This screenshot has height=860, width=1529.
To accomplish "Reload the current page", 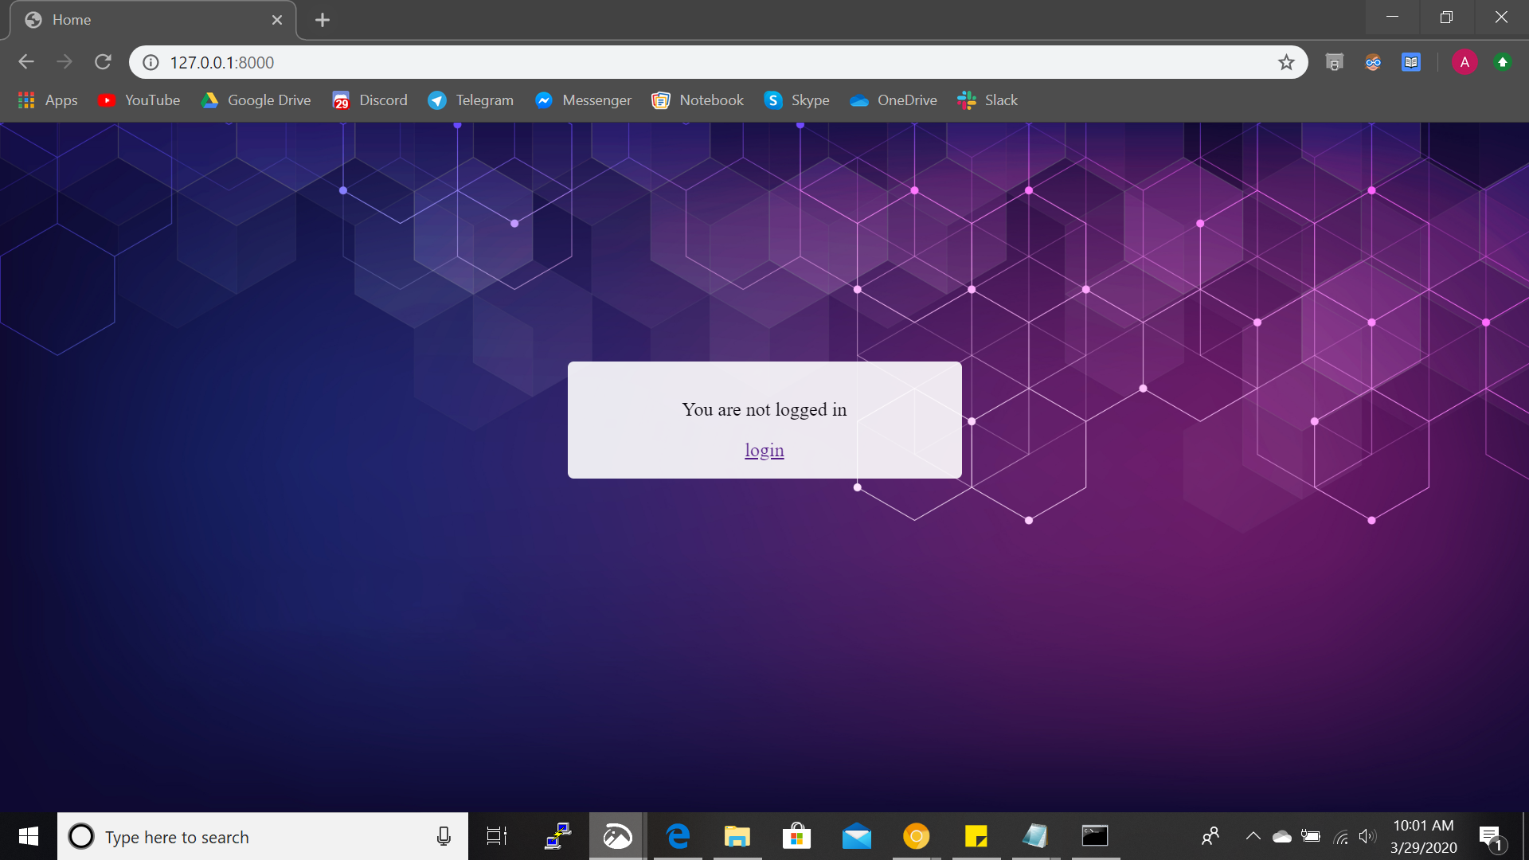I will click(x=103, y=62).
